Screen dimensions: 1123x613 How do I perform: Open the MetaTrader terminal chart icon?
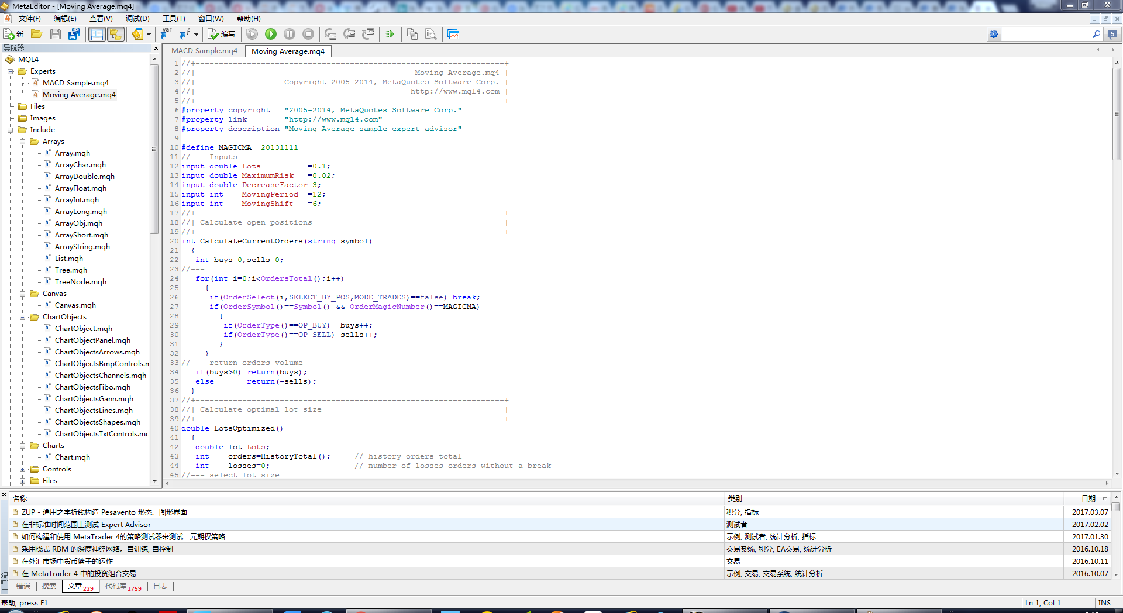tap(453, 34)
